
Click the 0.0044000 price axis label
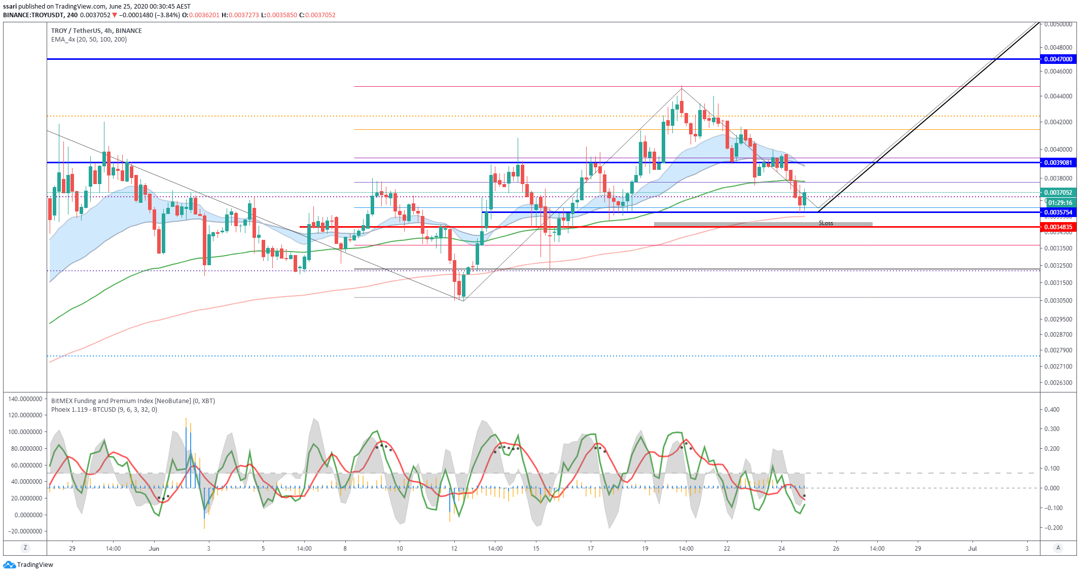1058,96
